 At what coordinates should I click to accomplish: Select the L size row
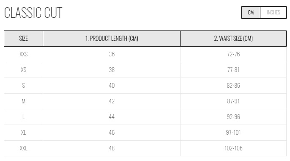[145, 117]
